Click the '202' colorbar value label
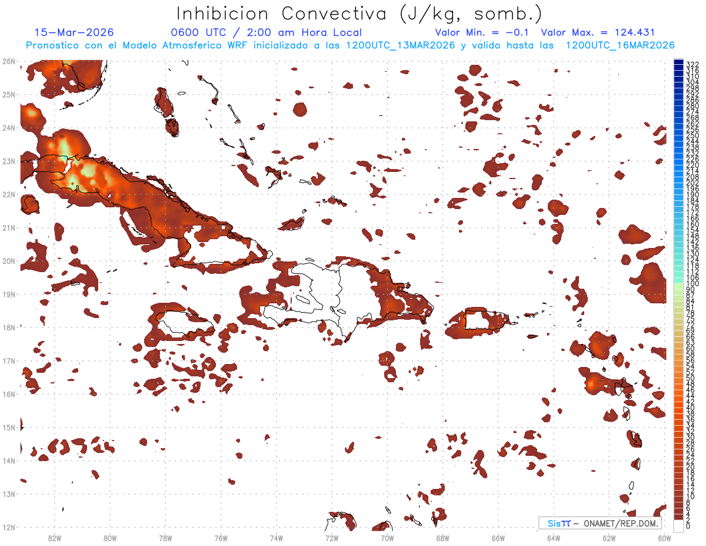Image resolution: width=706 pixels, height=546 pixels. [692, 183]
